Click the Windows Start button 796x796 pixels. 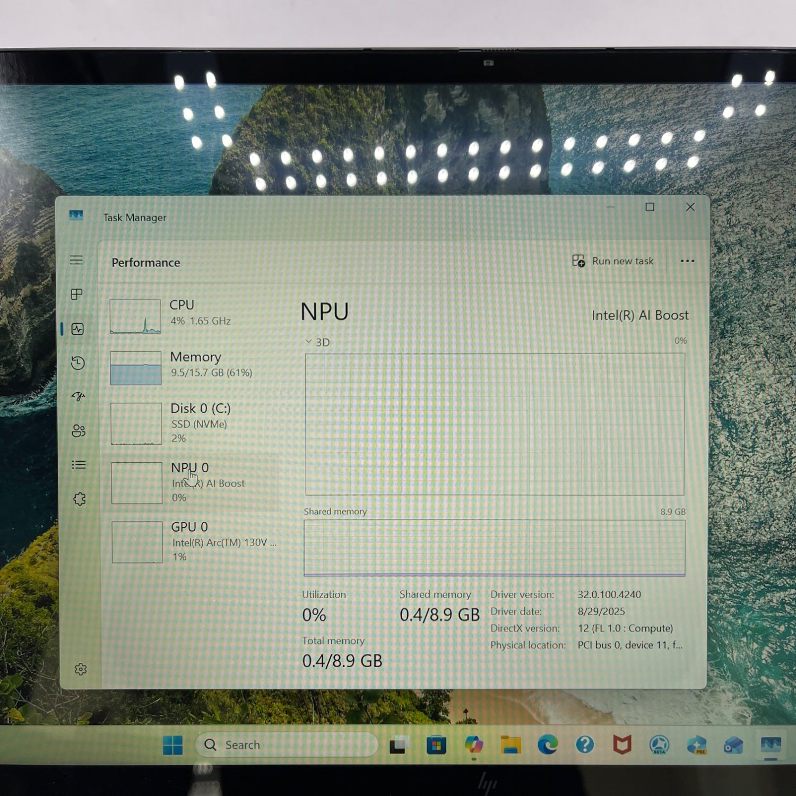173,745
